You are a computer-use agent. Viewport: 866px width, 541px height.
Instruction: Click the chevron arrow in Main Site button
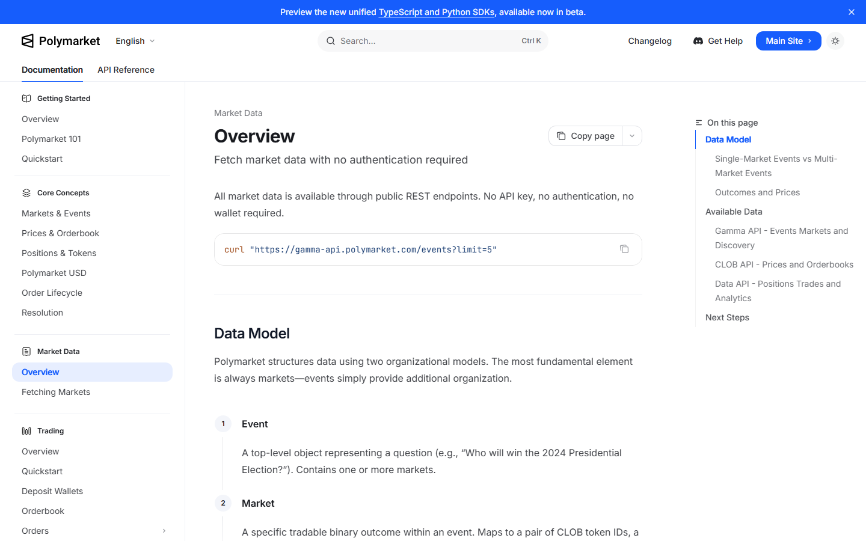[x=810, y=41]
